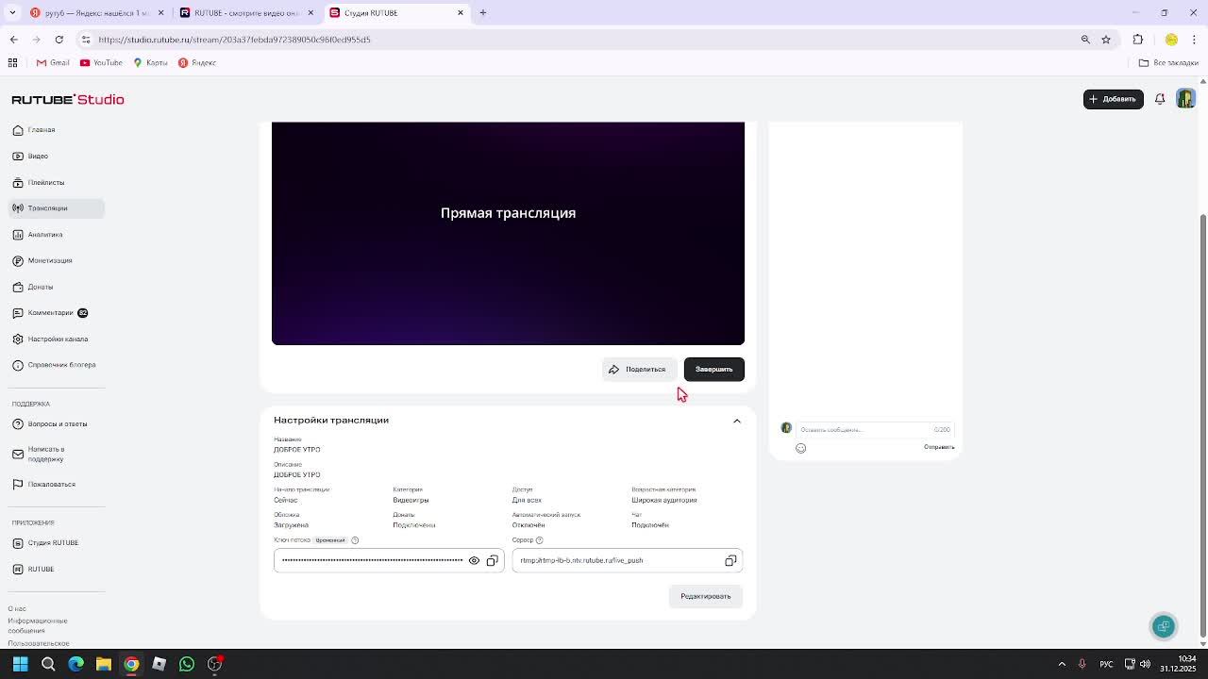Open the О нас link

tap(17, 609)
